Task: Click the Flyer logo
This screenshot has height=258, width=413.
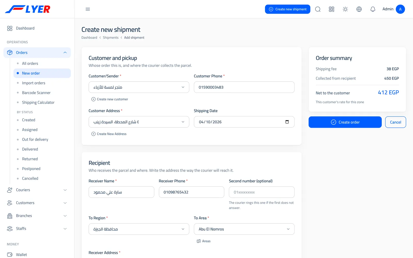Action: click(28, 9)
